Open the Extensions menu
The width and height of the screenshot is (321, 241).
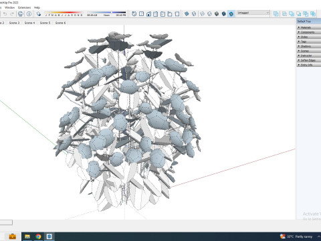25,7
